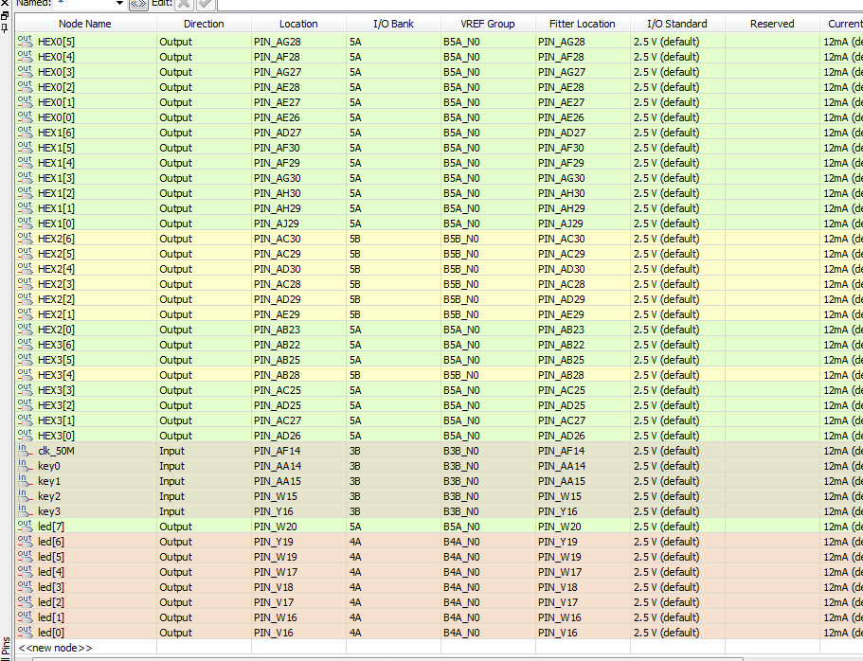Click the <<new node>> entry cell
Image resolution: width=863 pixels, height=661 pixels.
pyautogui.click(x=85, y=648)
